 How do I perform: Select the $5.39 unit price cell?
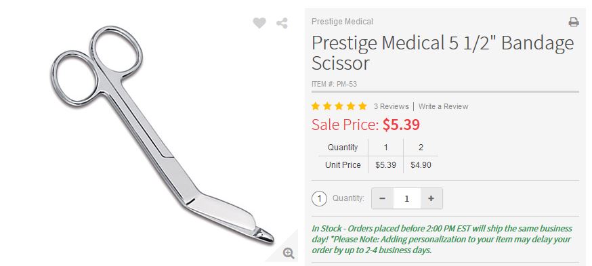(x=385, y=165)
